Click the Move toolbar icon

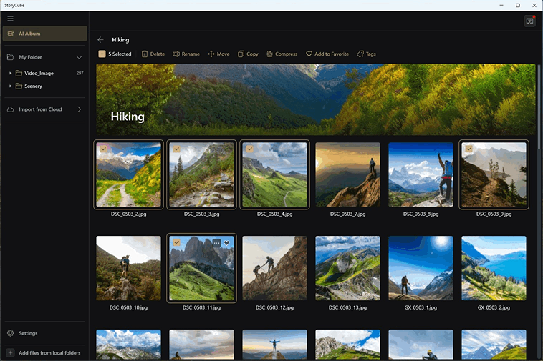coord(211,54)
